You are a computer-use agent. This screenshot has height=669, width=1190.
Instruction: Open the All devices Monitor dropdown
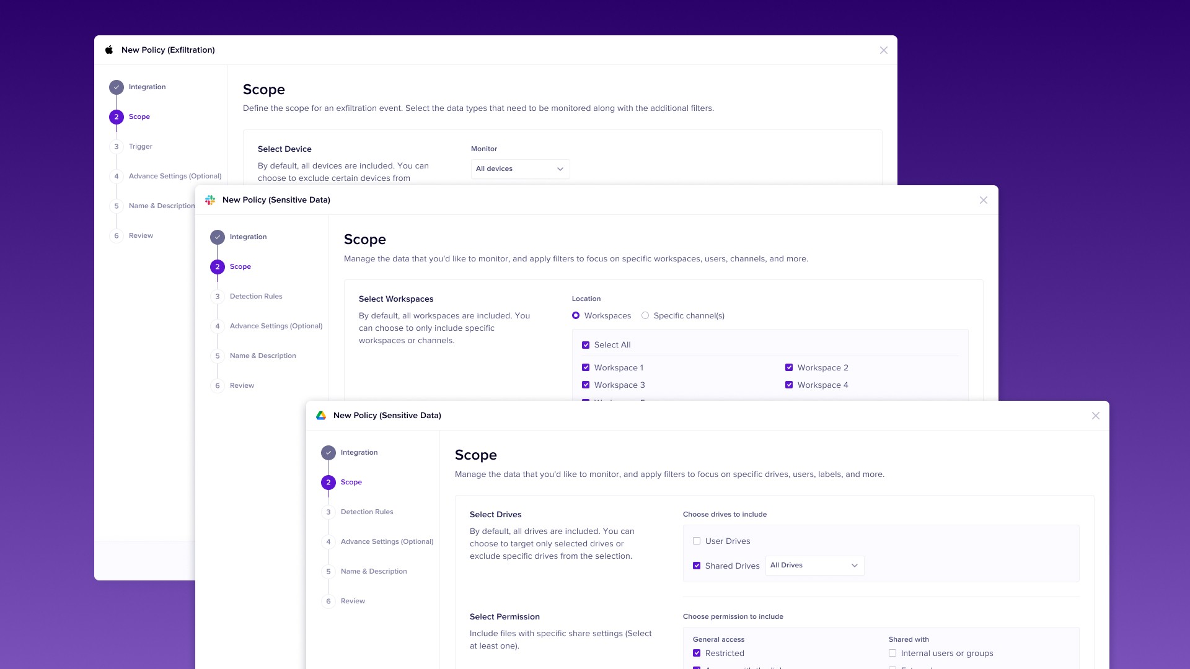click(x=521, y=169)
